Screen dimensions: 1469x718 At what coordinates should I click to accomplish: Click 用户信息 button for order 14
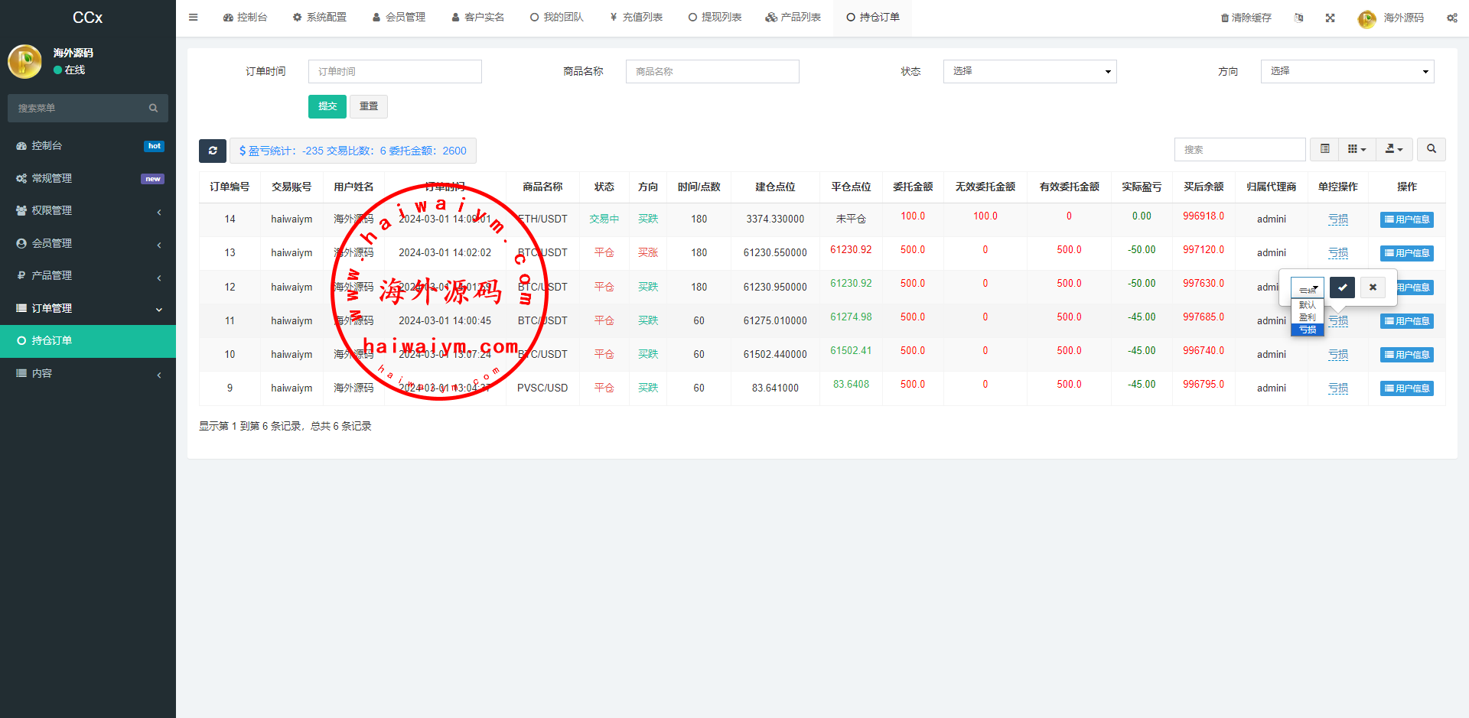[1406, 219]
